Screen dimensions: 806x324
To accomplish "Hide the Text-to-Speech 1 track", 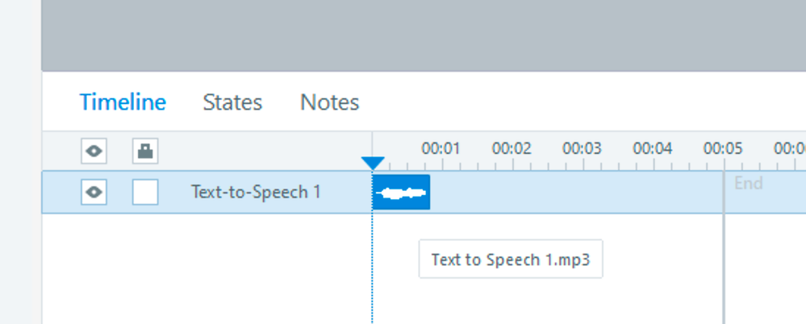I will tap(94, 193).
